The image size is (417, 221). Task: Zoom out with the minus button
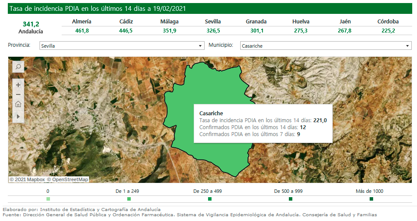pyautogui.click(x=18, y=94)
